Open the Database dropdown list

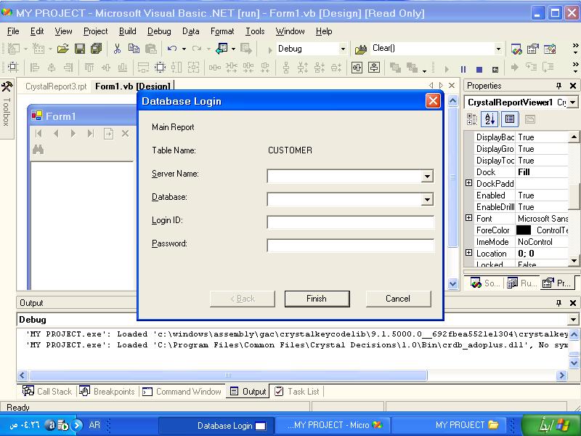pos(427,199)
